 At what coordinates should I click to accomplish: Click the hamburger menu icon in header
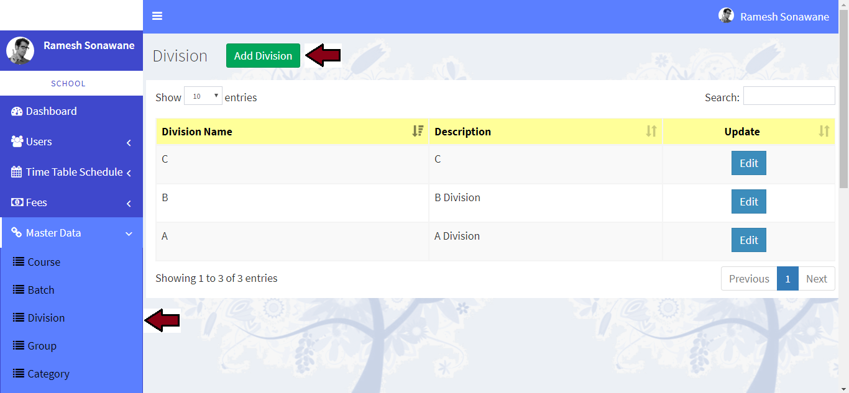coord(157,16)
